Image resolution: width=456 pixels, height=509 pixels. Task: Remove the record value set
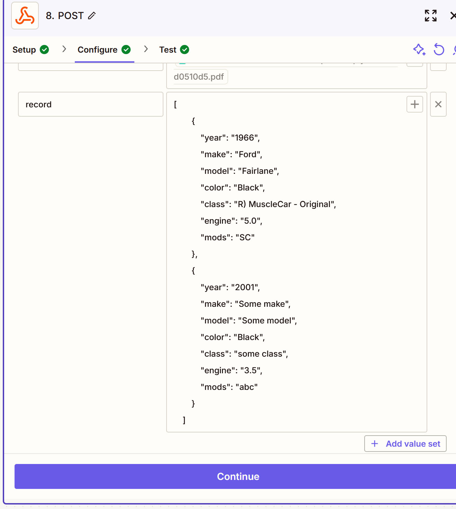pyautogui.click(x=438, y=104)
